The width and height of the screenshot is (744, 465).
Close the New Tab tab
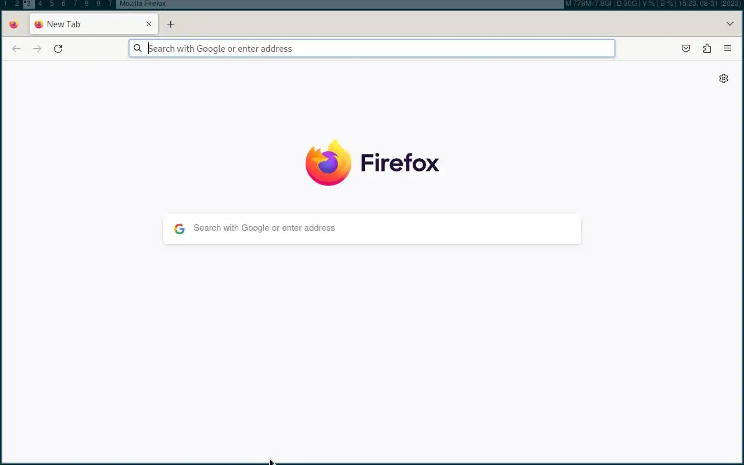pos(149,24)
